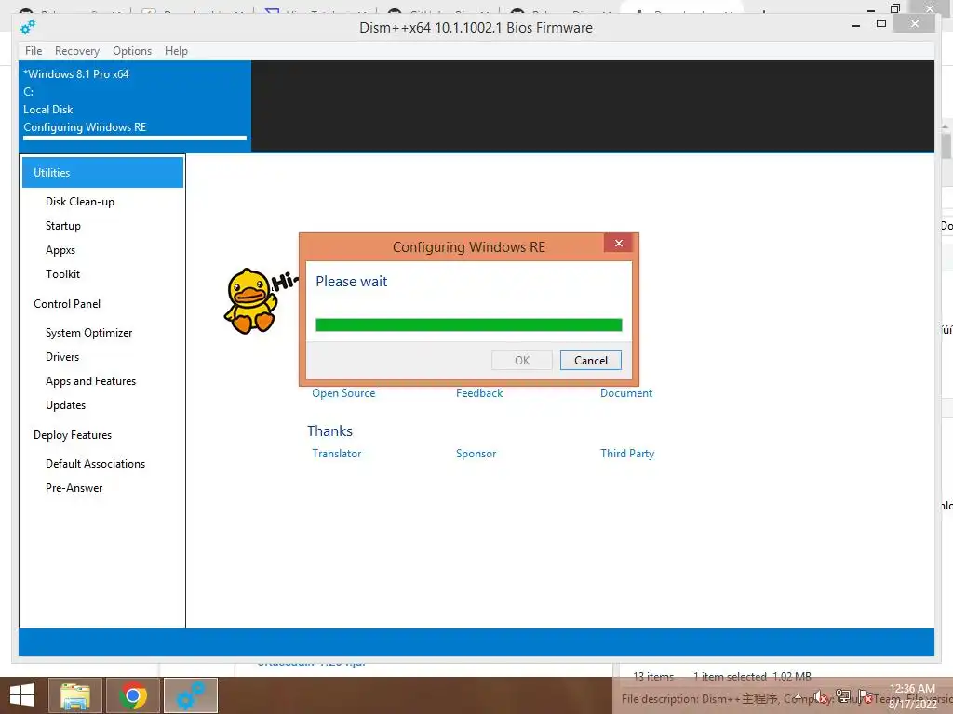This screenshot has width=953, height=714.
Task: Maximize the Dism++ window
Action: pos(881,23)
